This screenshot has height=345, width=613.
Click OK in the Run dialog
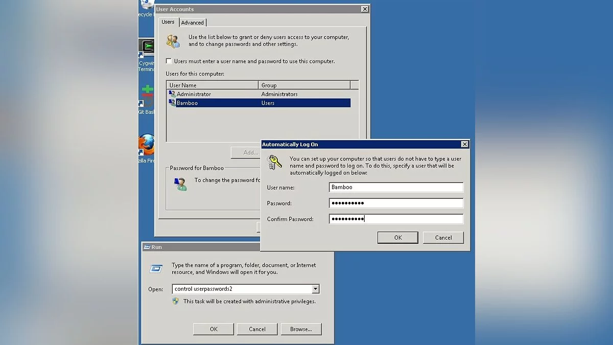214,329
